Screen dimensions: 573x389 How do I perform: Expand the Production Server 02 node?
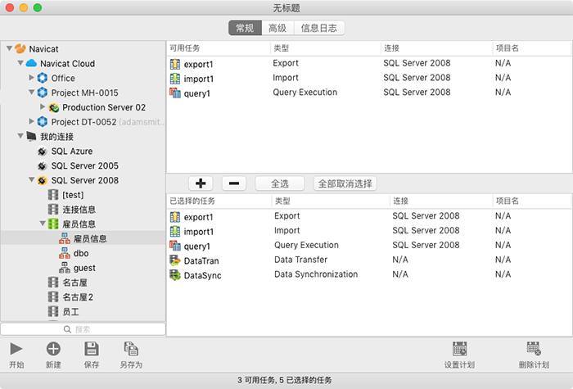pyautogui.click(x=43, y=106)
